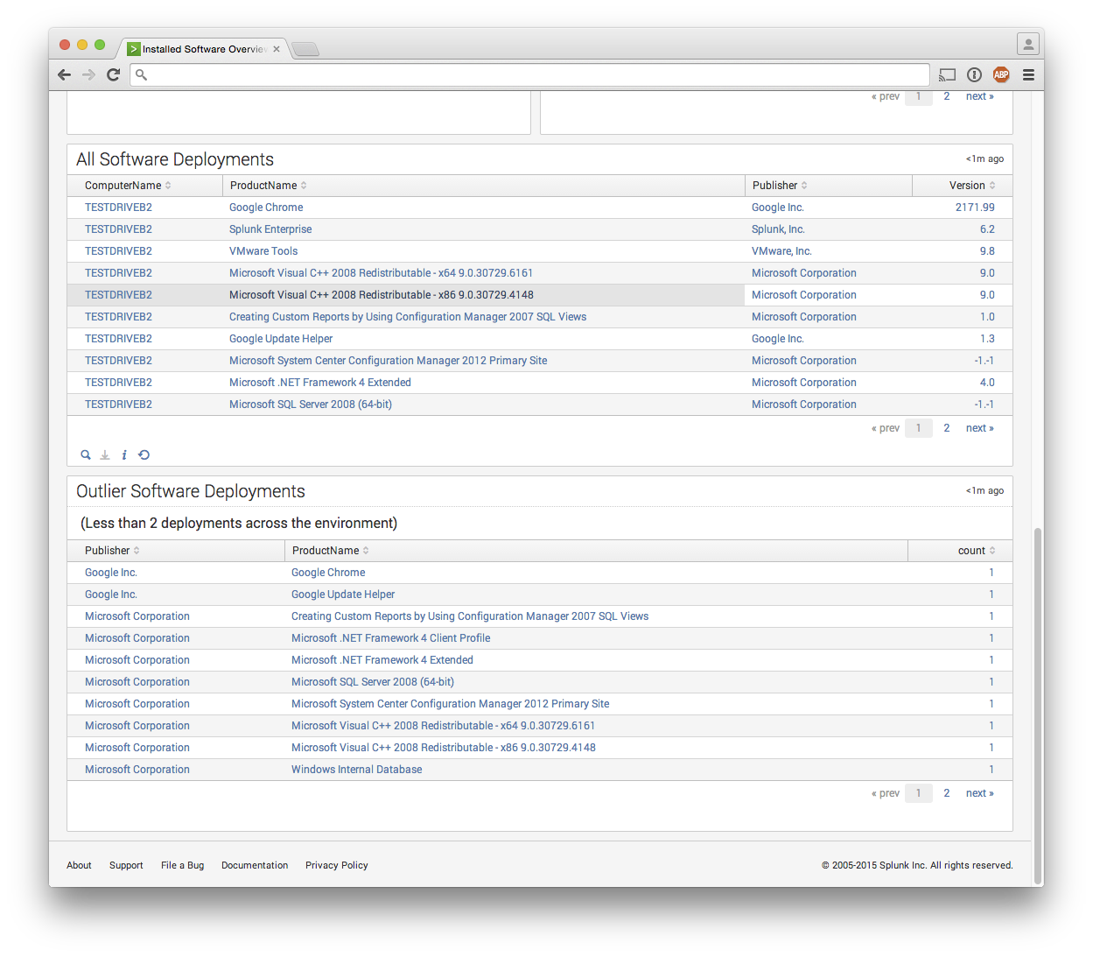1093x957 pixels.
Task: Sort deployments by ComputerName column
Action: (129, 186)
